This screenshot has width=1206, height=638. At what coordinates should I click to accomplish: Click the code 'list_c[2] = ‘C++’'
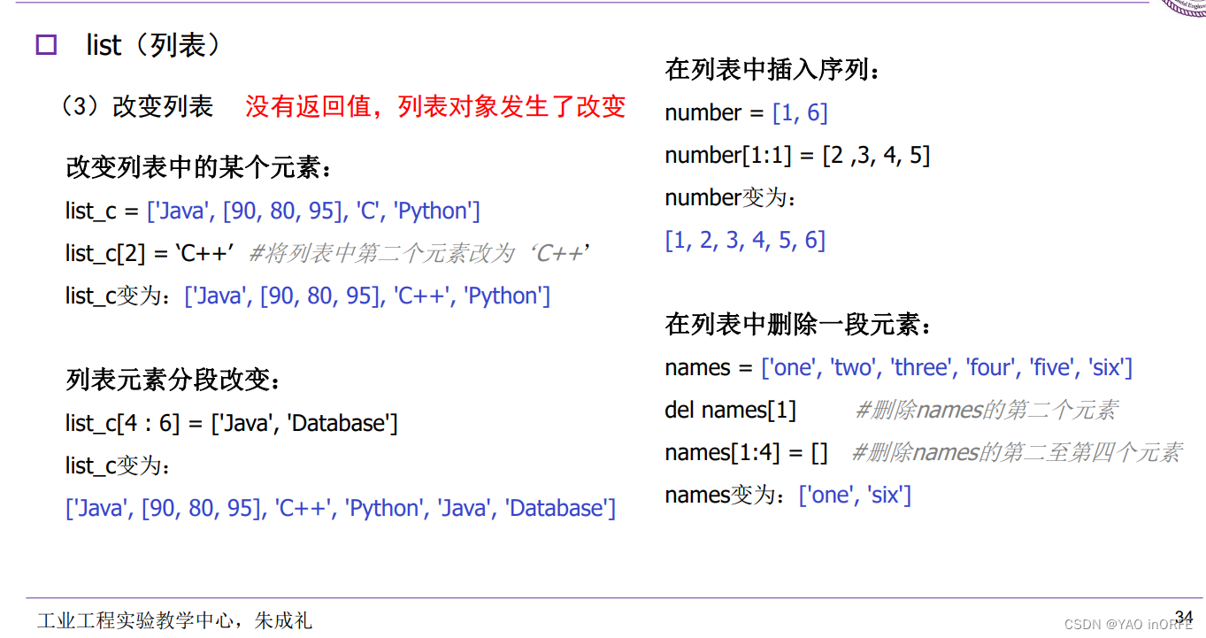[149, 253]
